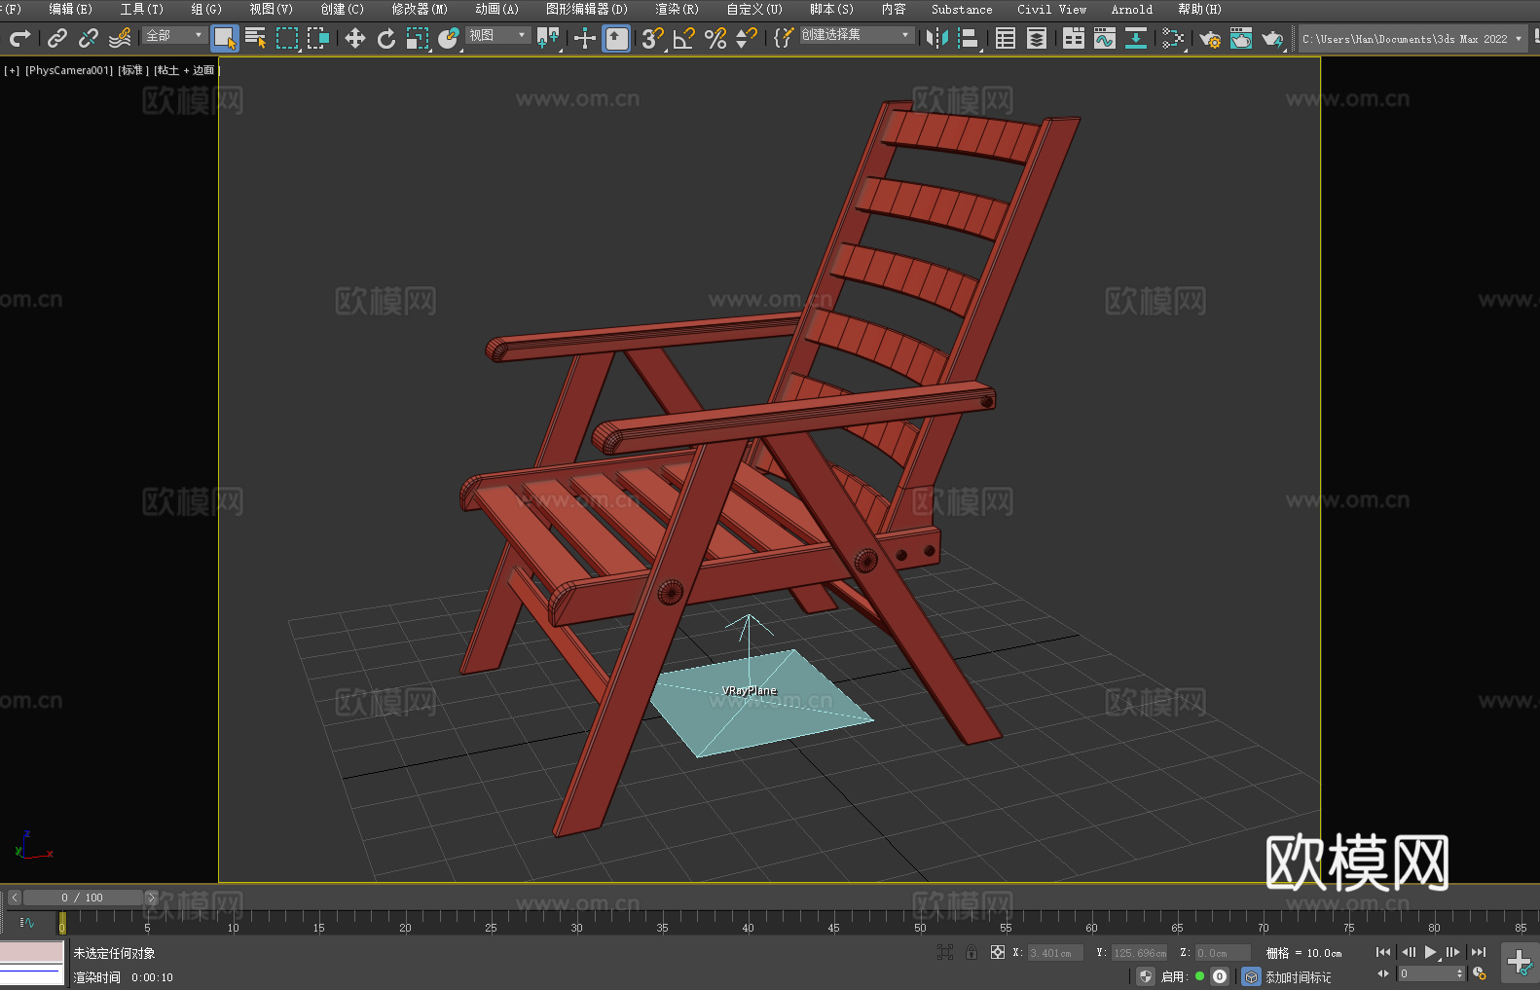Viewport: 1540px width, 990px height.
Task: Activate the Select and Scale tool
Action: pos(418,38)
